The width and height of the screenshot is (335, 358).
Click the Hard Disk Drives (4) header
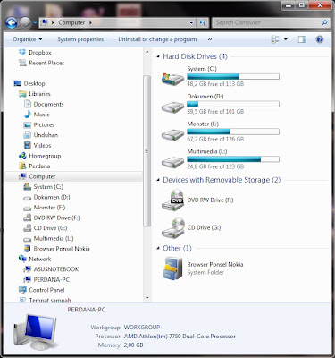point(195,56)
